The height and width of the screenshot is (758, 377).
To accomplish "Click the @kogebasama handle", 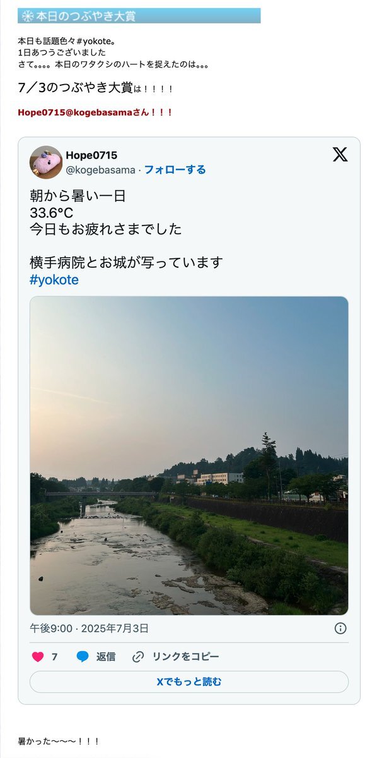I will (x=100, y=169).
